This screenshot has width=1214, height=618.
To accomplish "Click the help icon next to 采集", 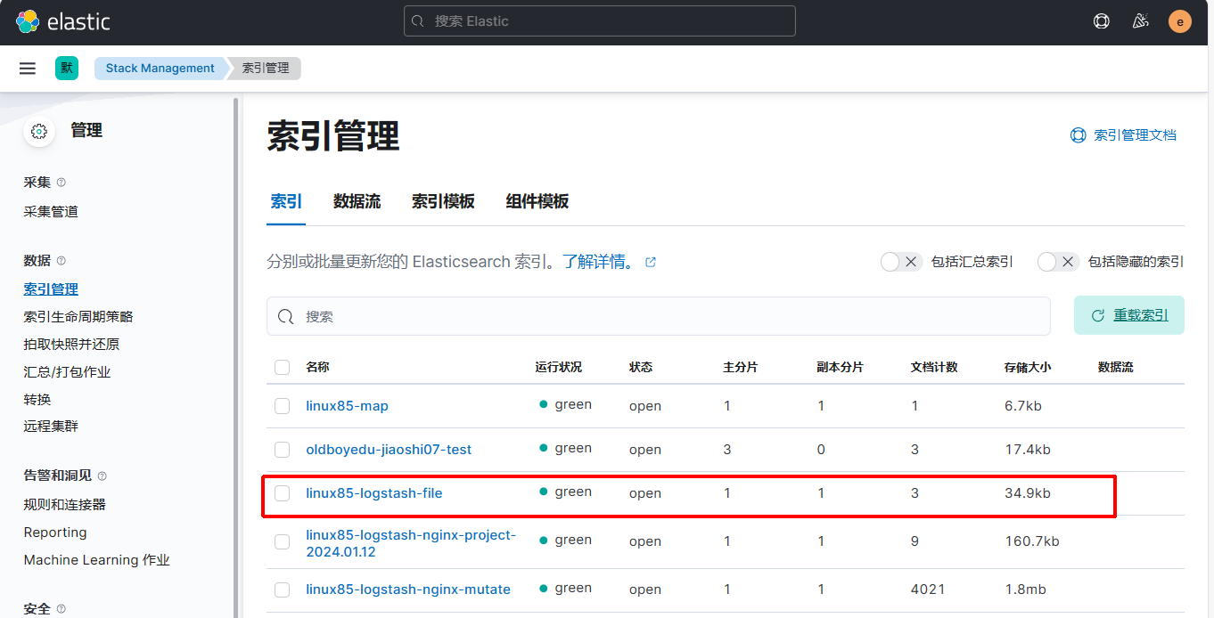I will click(62, 183).
